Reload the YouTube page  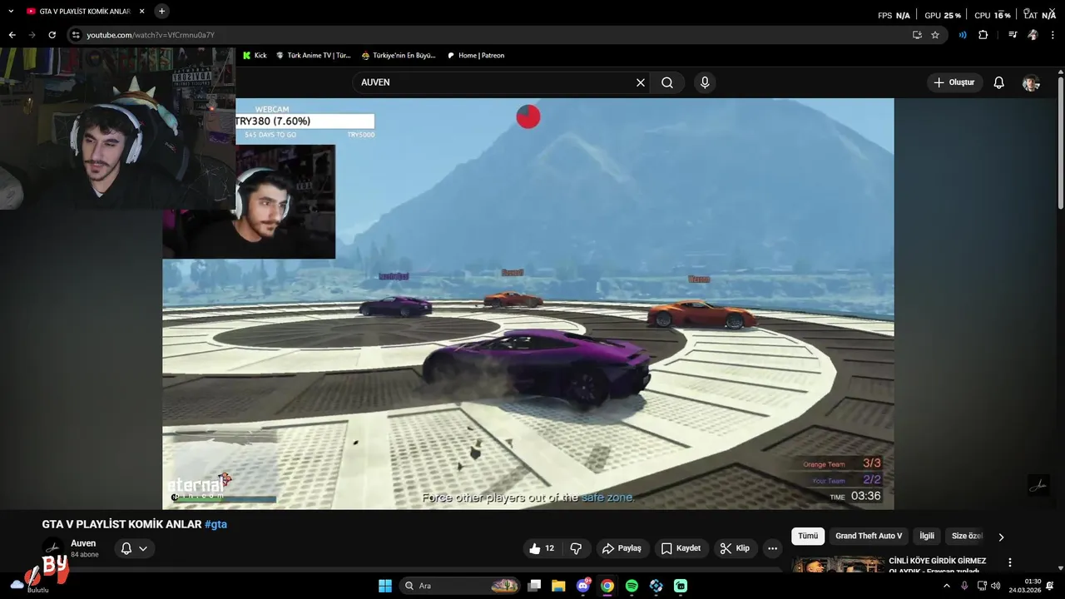(52, 35)
